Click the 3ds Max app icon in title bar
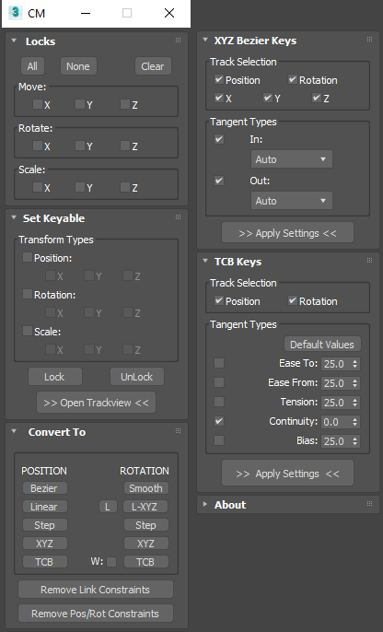Screen dimensions: 383x632 click(x=16, y=13)
